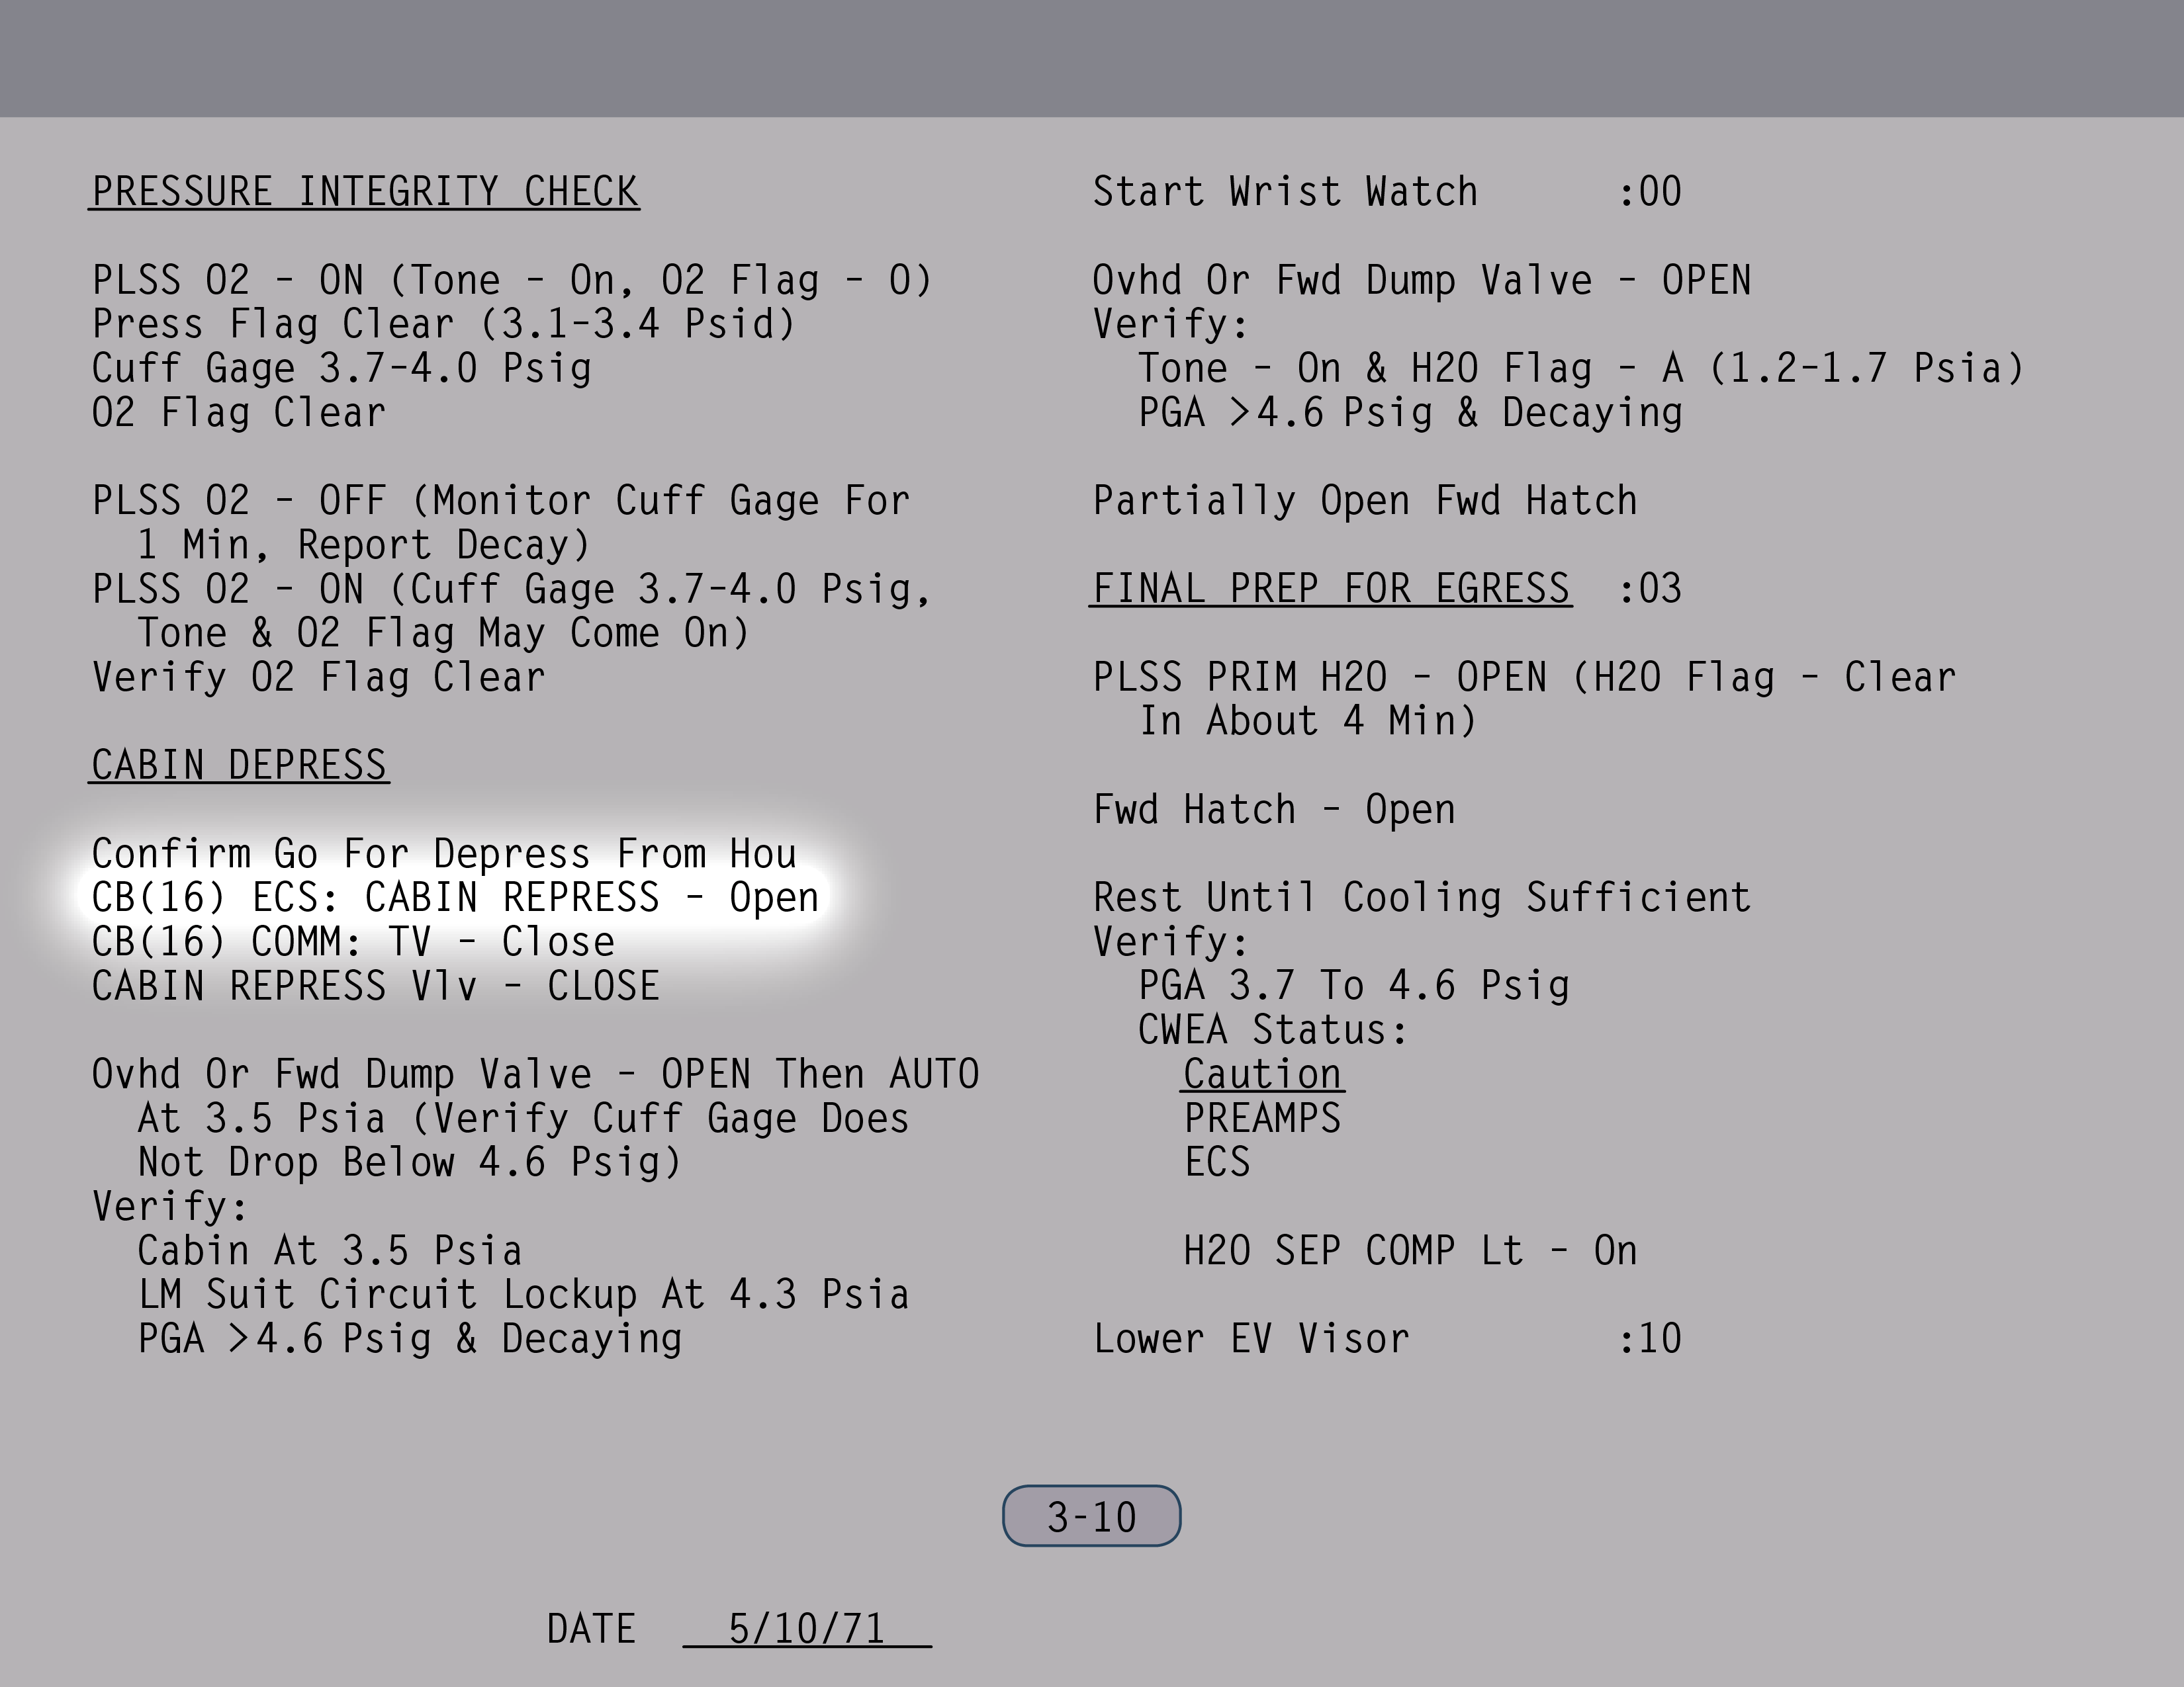This screenshot has width=2184, height=1687.
Task: Select the underlined Caution label
Action: click(x=1262, y=1074)
